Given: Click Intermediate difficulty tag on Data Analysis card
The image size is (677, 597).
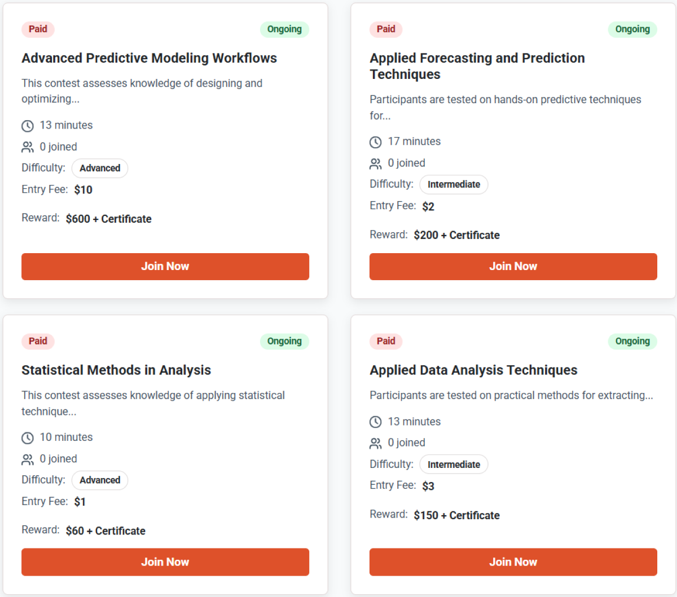Looking at the screenshot, I should pyautogui.click(x=454, y=465).
